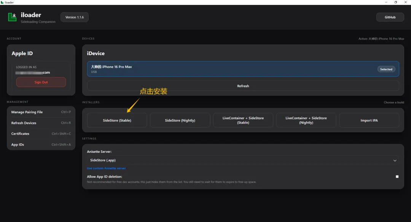Choose LiveContainer + SideStore (Stable)

coord(243,121)
